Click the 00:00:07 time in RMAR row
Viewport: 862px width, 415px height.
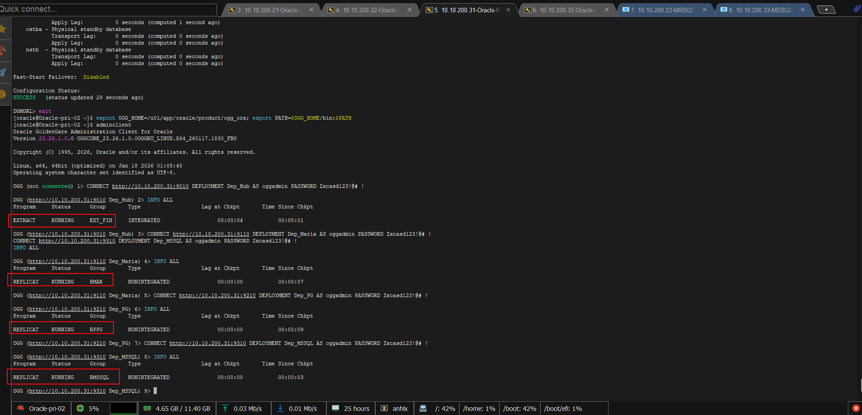pos(291,282)
